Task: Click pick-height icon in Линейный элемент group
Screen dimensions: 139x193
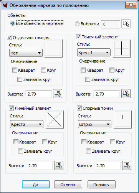Action: click(x=59, y=165)
